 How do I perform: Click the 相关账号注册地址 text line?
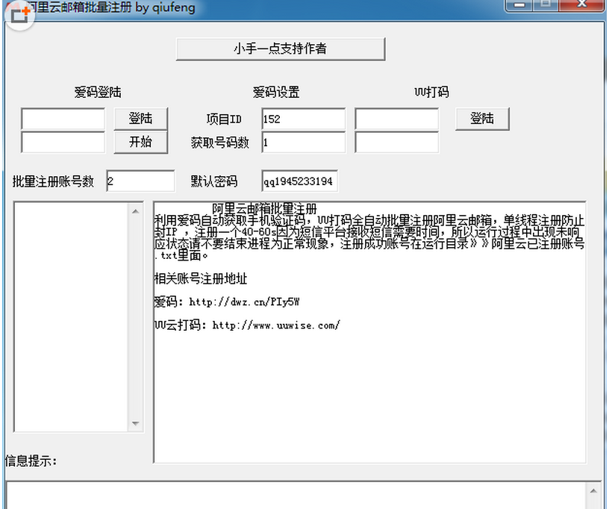(201, 279)
